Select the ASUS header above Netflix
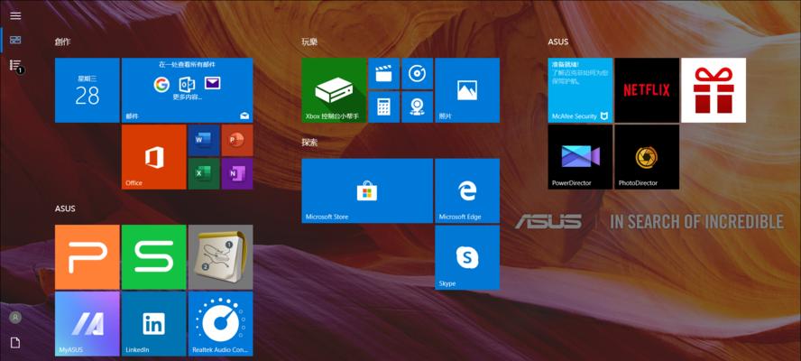The image size is (801, 361). coord(558,42)
